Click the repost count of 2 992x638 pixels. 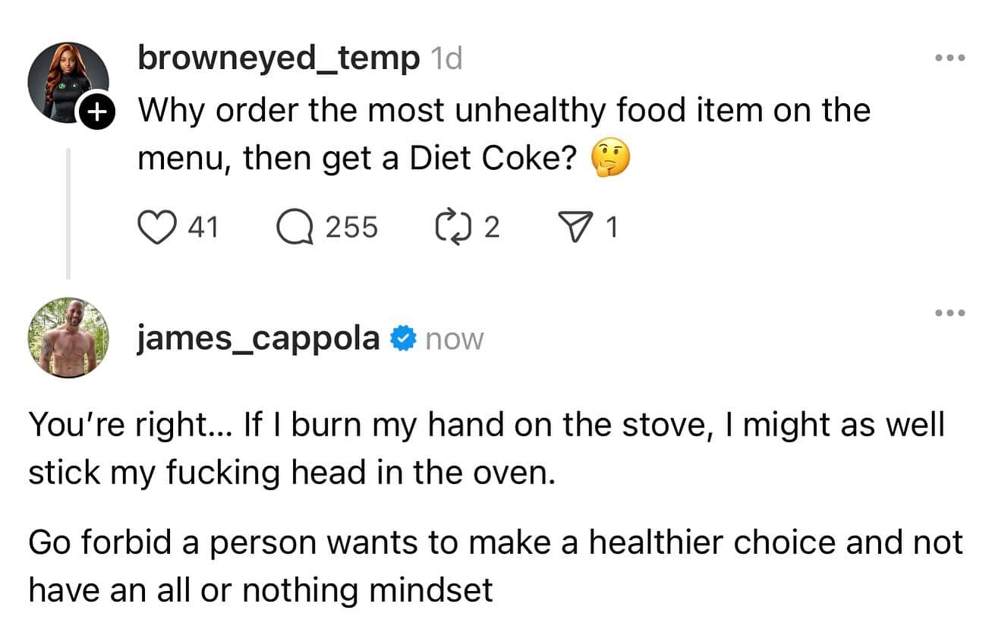coord(491,227)
